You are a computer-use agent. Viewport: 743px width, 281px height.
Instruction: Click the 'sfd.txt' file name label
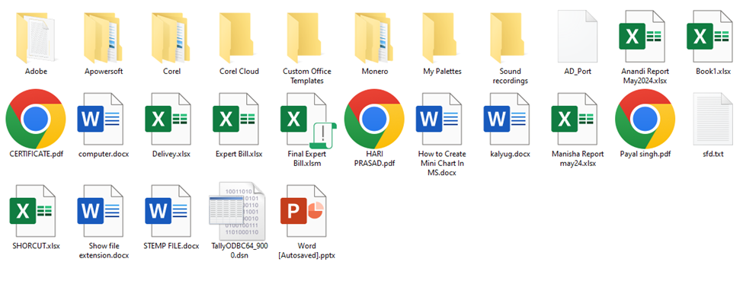coord(713,154)
